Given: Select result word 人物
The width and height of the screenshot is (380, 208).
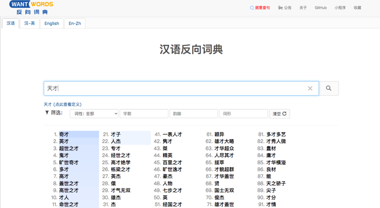Looking at the screenshot, I should [167, 184].
